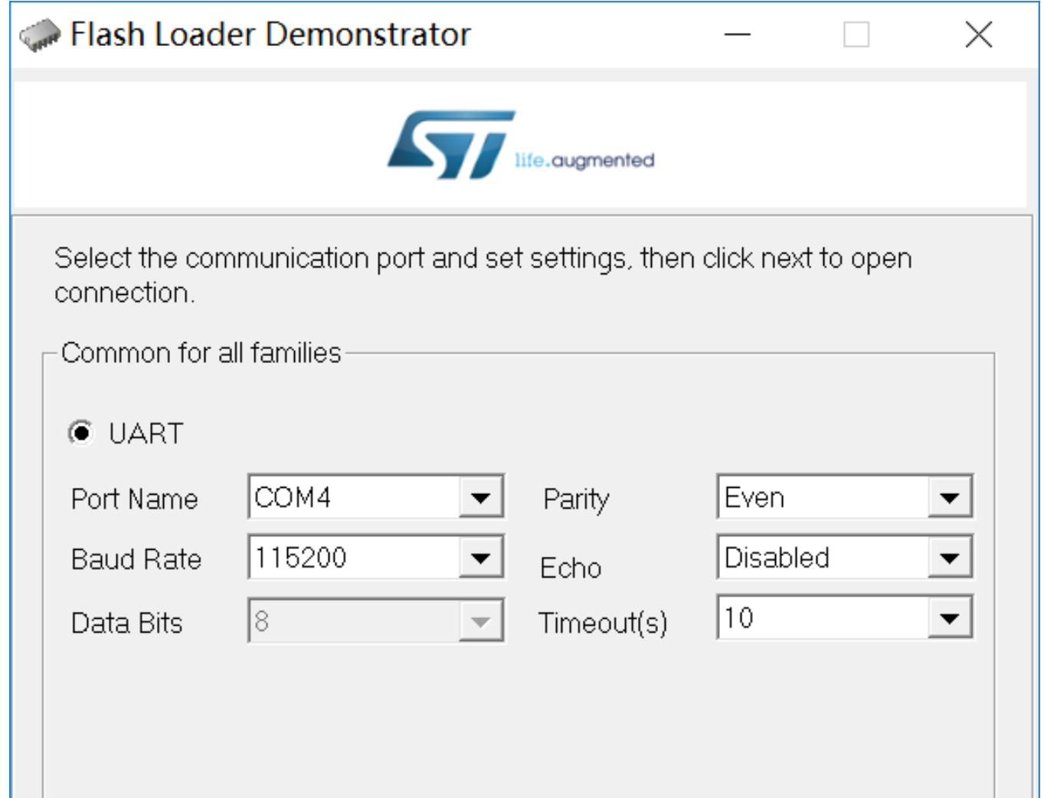This screenshot has width=1044, height=798.
Task: Click the disabled Data Bits dropdown arrow
Action: tap(481, 621)
